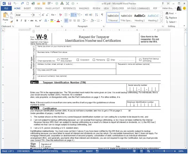Image resolution: width=188 pixels, height=154 pixels.
Task: Click the Sort A-Z icon
Action: (x=97, y=15)
